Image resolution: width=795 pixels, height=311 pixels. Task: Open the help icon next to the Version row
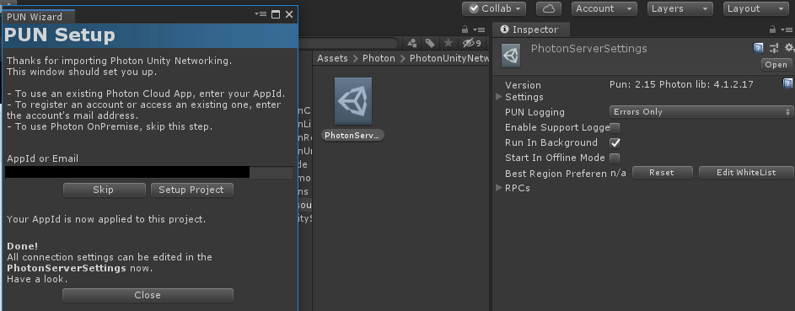click(x=787, y=83)
